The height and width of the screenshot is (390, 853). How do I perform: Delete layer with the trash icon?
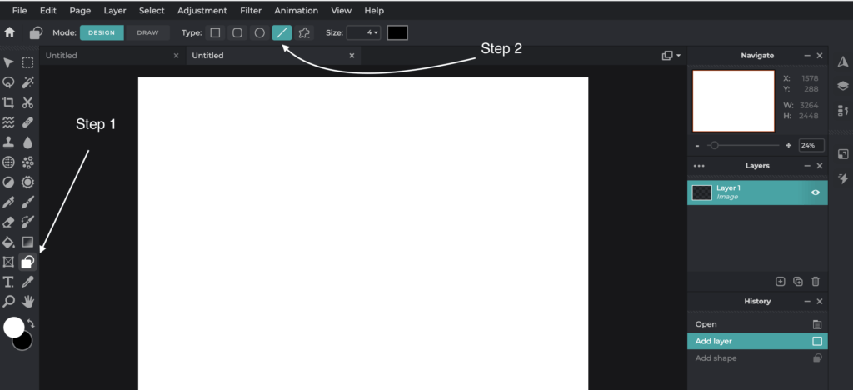point(816,281)
